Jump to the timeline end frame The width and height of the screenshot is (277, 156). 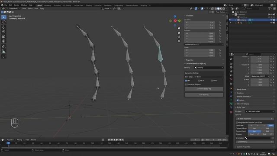click(x=122, y=140)
